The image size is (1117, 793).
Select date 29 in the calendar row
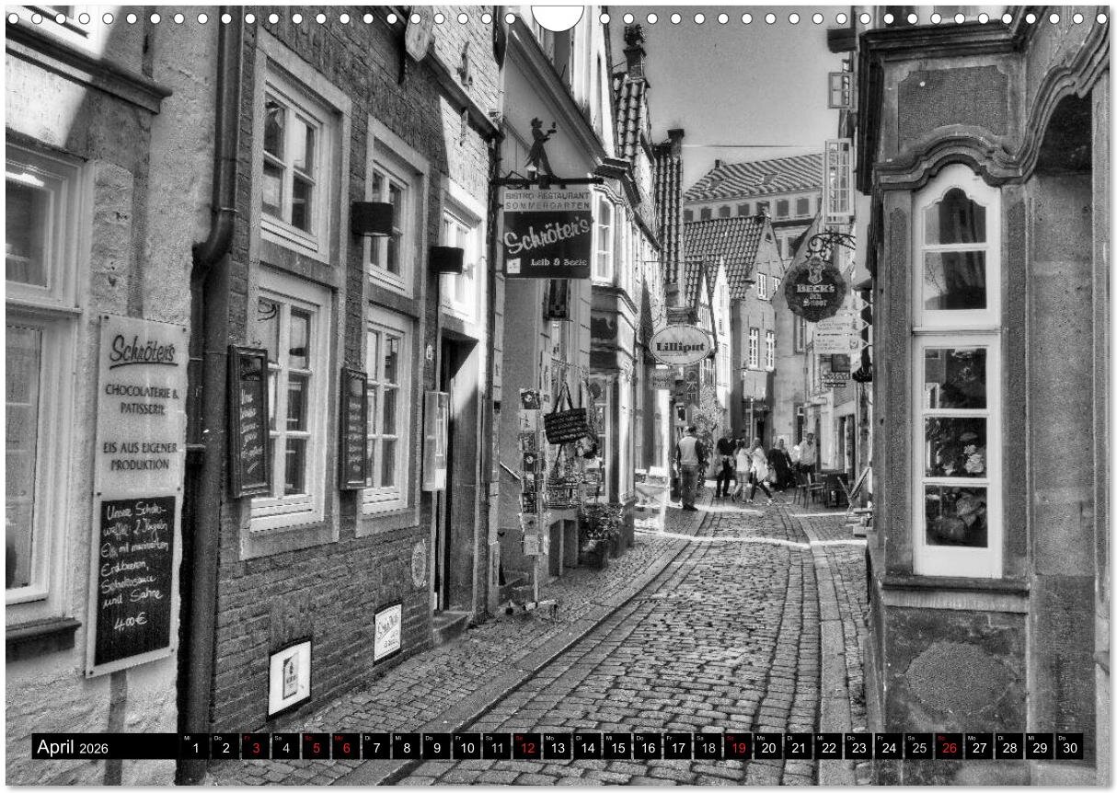coord(1040,747)
